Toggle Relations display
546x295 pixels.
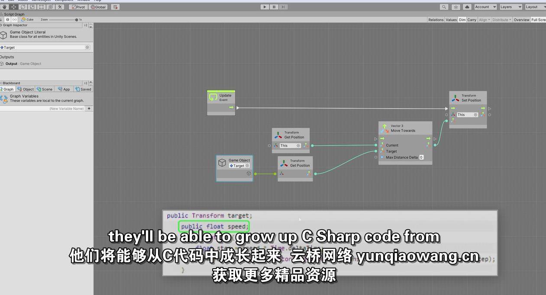[436, 20]
